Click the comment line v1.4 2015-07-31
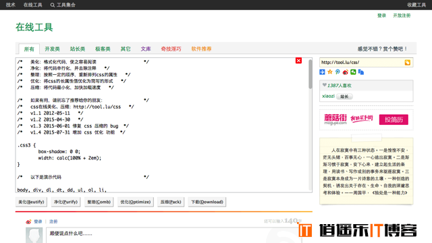 (x=72, y=132)
